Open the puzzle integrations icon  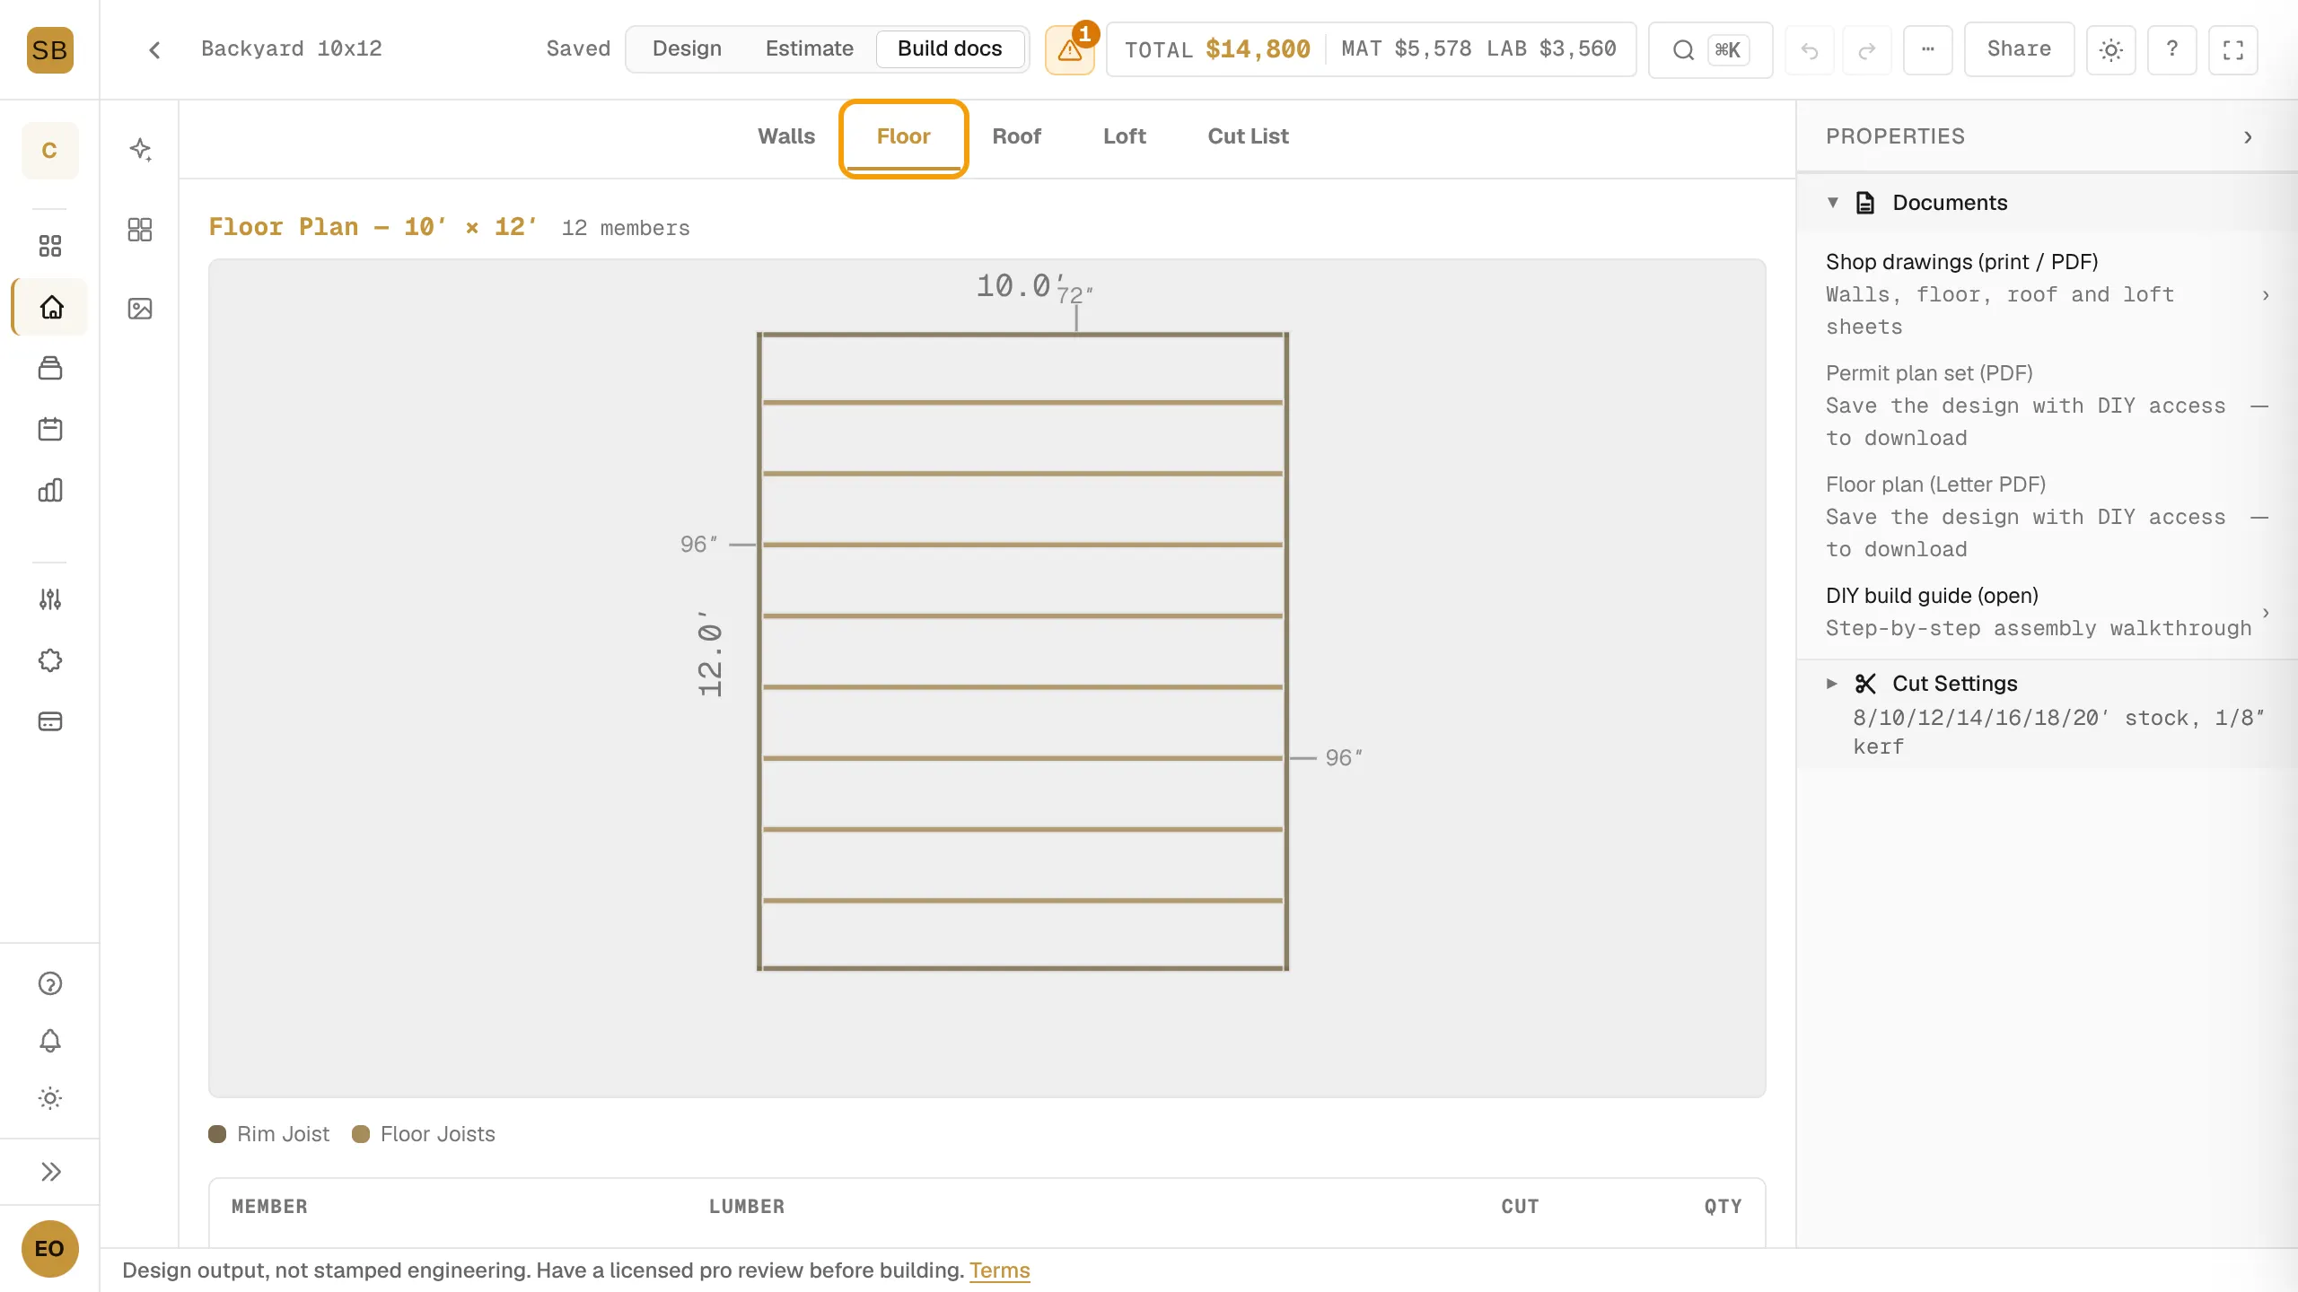point(50,660)
